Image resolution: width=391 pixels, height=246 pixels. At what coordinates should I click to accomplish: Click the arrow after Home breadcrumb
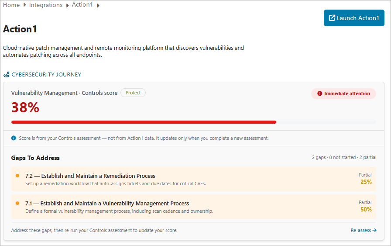click(25, 5)
